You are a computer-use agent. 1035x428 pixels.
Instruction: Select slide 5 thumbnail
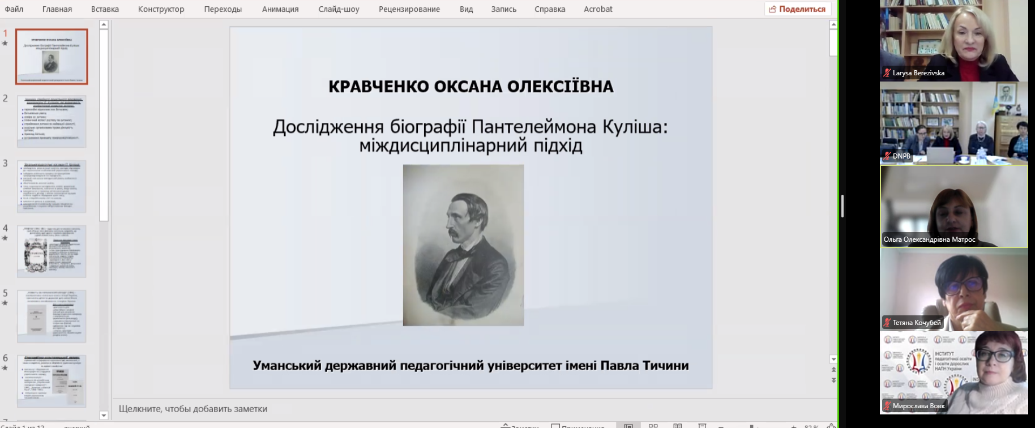[x=52, y=316]
